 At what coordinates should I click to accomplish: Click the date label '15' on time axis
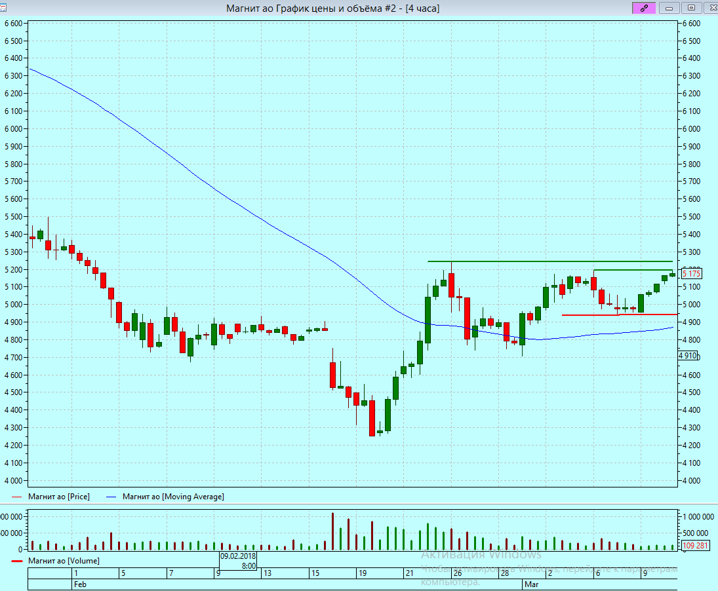[x=315, y=573]
